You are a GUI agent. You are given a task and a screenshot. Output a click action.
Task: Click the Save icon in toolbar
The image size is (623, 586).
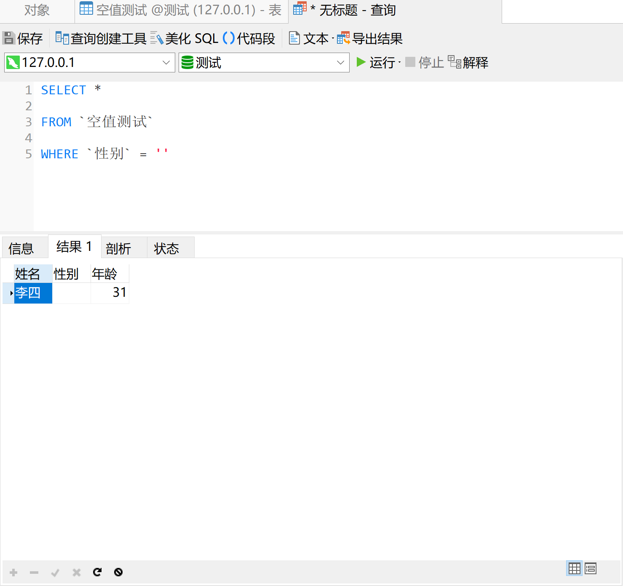coord(8,38)
